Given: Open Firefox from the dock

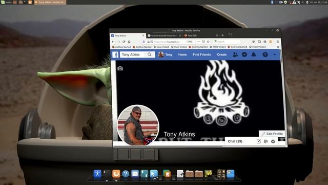Looking at the screenshot, I should tap(116, 174).
